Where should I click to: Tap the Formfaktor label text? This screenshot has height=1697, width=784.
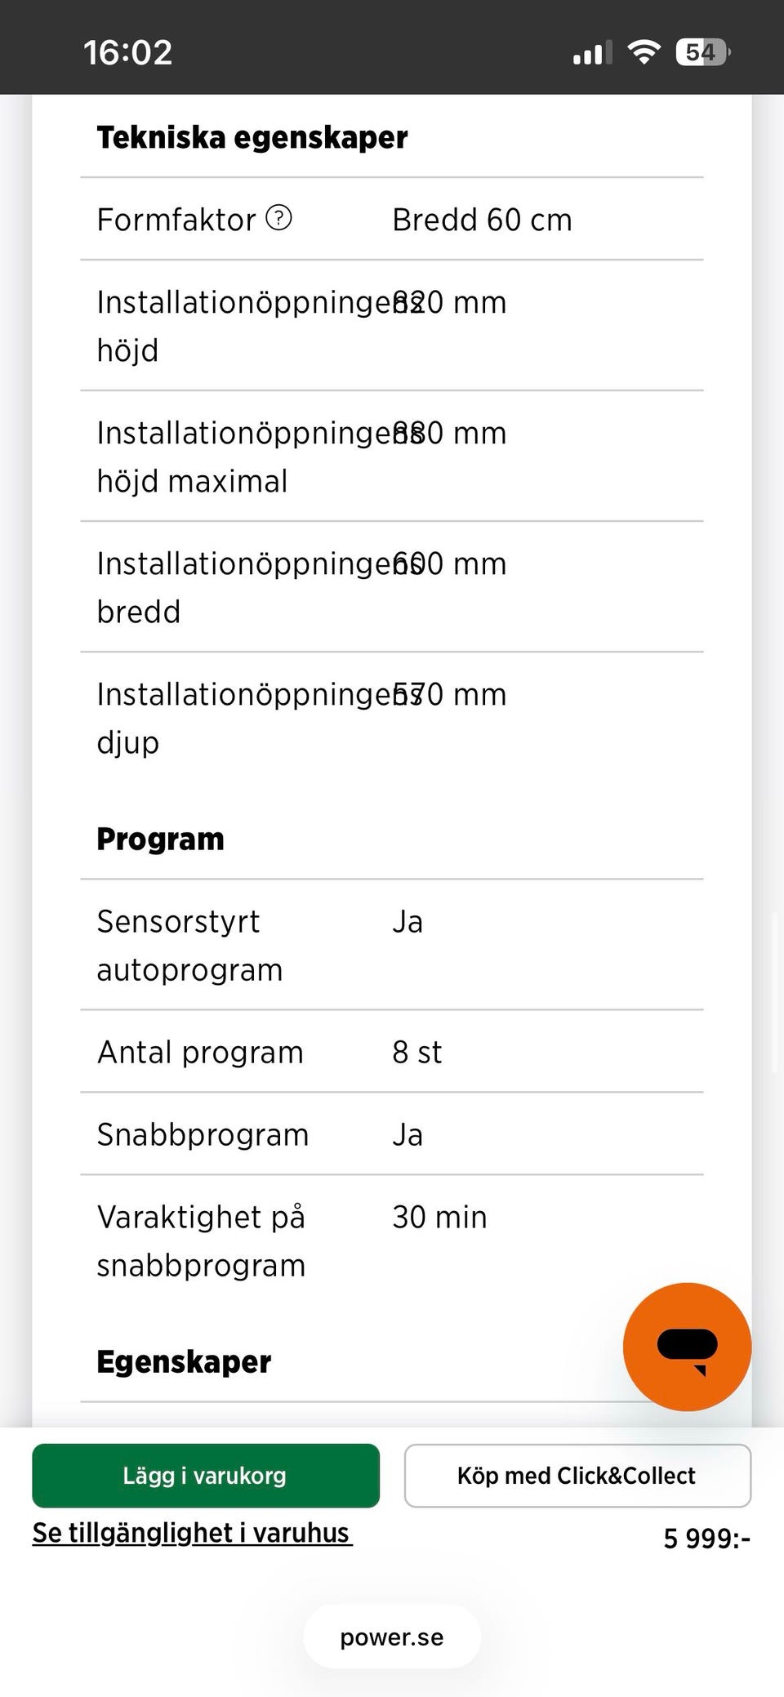pyautogui.click(x=176, y=220)
